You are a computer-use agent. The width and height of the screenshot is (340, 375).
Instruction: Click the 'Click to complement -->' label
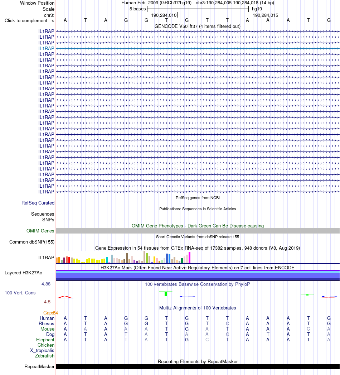coord(29,20)
